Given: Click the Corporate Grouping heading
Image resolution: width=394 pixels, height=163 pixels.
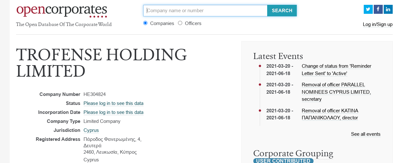Looking at the screenshot, I should (293, 153).
